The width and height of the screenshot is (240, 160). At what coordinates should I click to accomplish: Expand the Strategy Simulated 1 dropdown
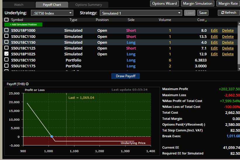[141, 13]
